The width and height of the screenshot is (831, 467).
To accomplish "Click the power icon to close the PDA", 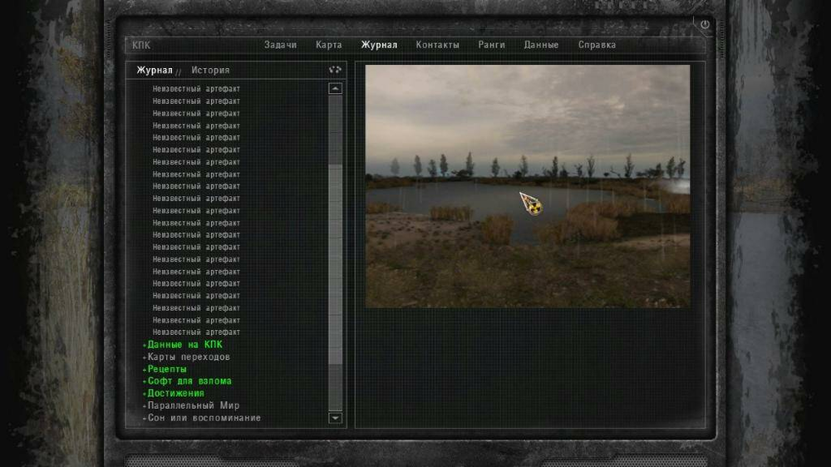I will click(705, 24).
